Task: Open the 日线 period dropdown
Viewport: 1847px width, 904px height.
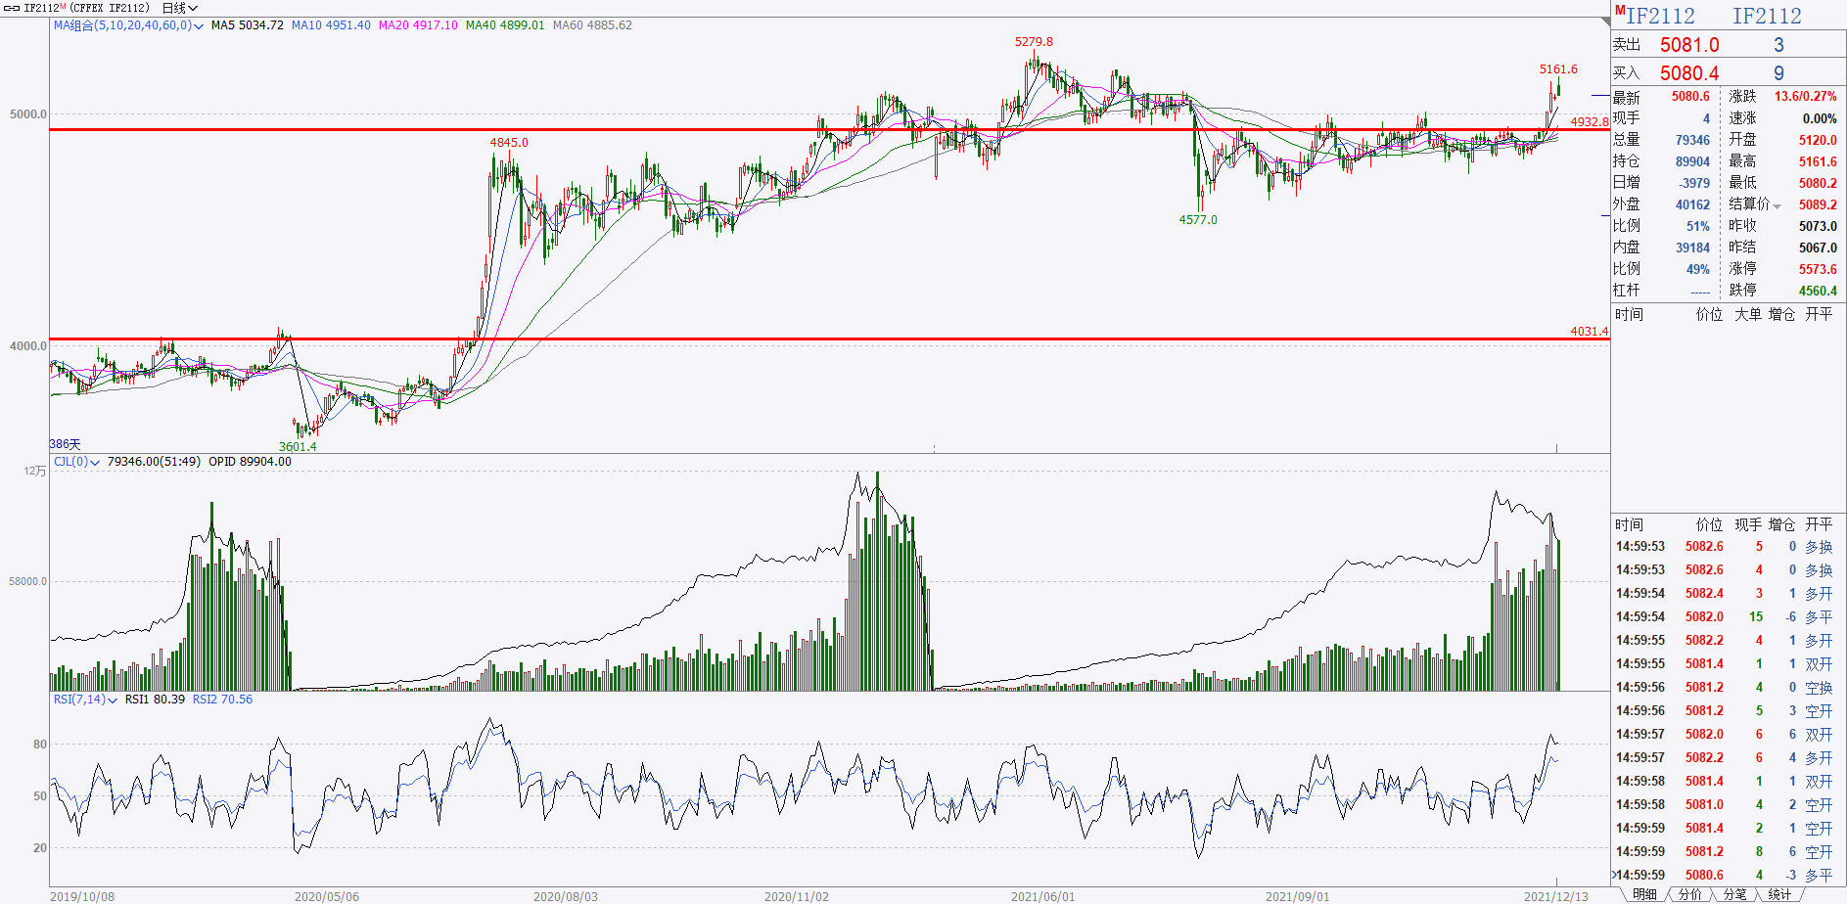Action: click(179, 8)
